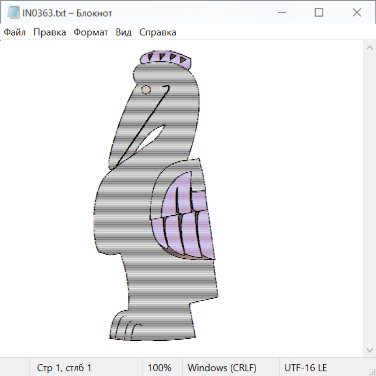
Task: Close the IN0363.txt Notepad window
Action: coord(356,13)
